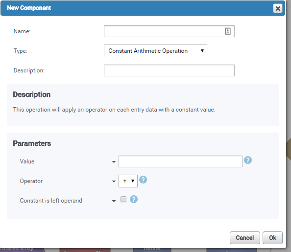Click into the Value parameter field

180,161
